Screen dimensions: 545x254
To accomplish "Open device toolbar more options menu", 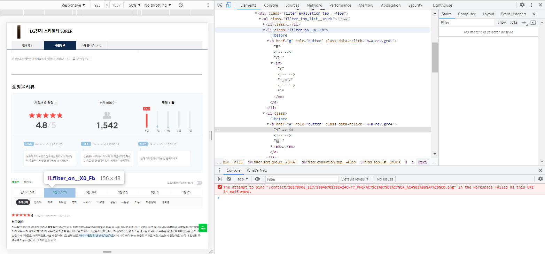I will (208, 5).
